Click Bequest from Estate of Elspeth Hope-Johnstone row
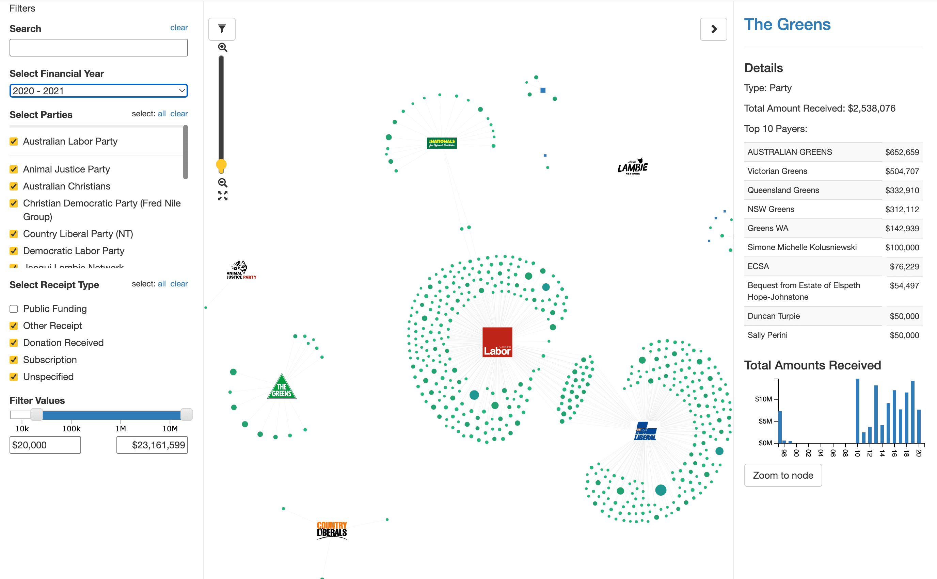 coord(833,292)
